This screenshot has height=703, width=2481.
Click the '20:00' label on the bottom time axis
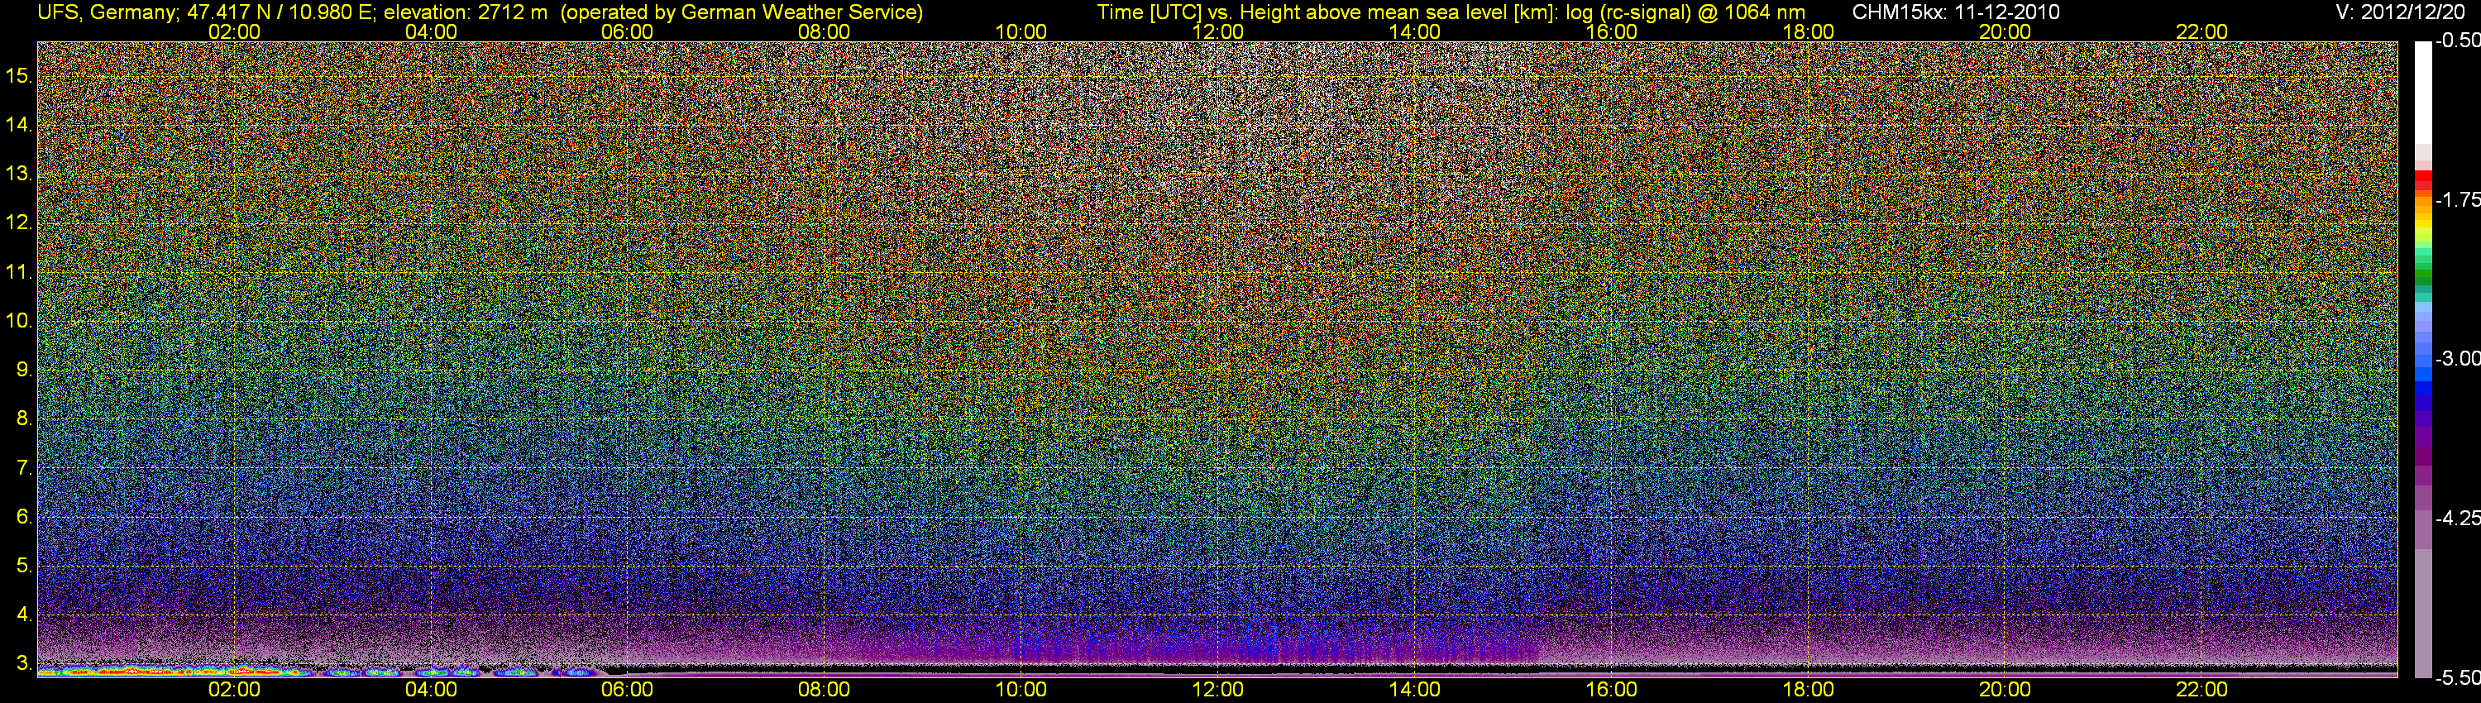coord(2005,690)
